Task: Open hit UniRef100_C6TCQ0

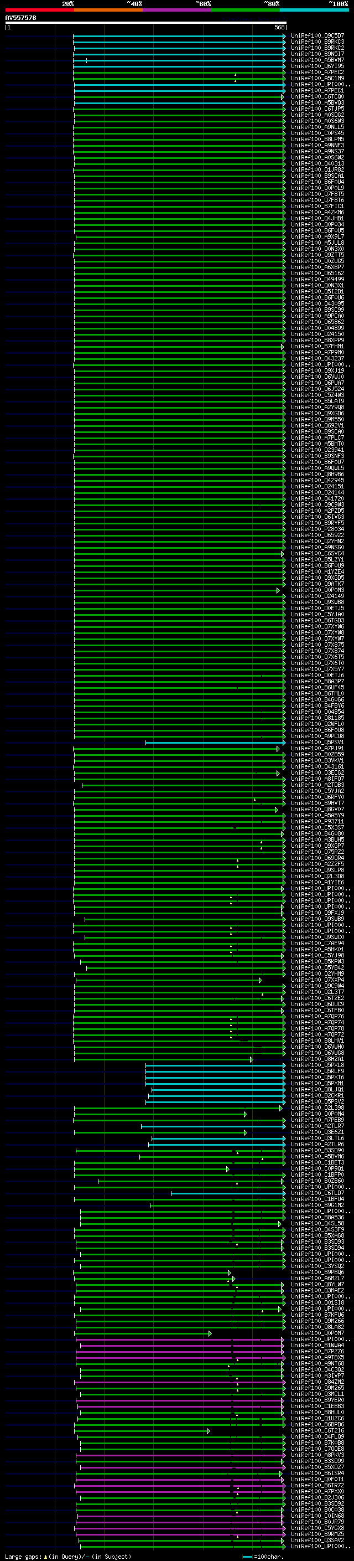Action: click(x=317, y=97)
